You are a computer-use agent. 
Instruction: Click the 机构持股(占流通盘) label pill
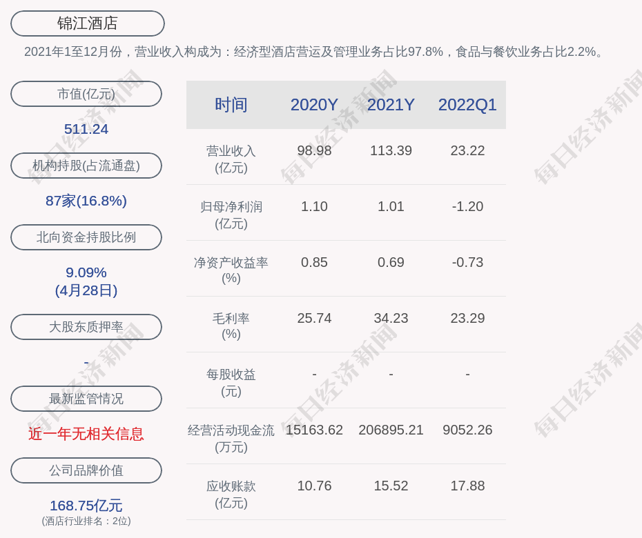tap(86, 166)
